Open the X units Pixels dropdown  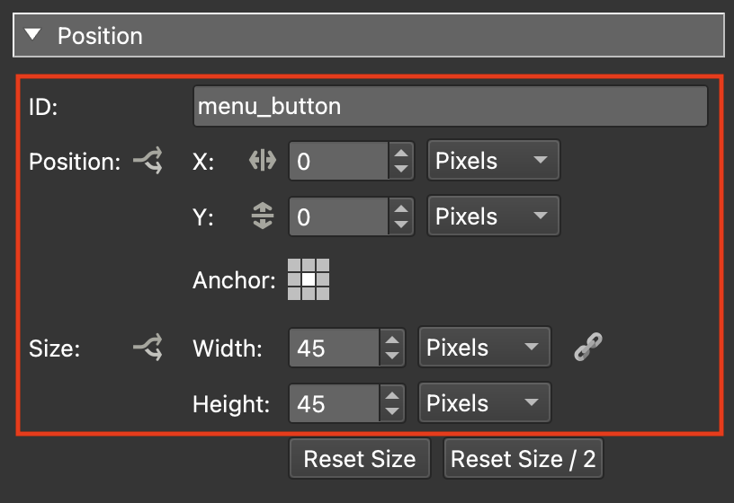[x=493, y=162]
